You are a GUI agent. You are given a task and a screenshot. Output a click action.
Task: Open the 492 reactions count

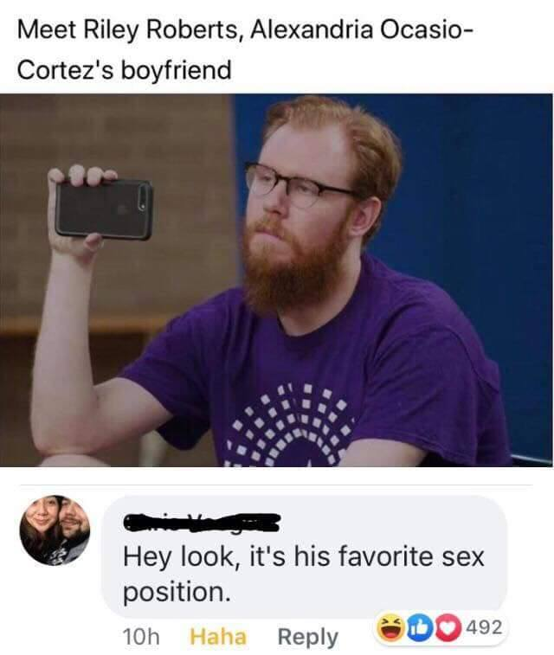pos(483,627)
